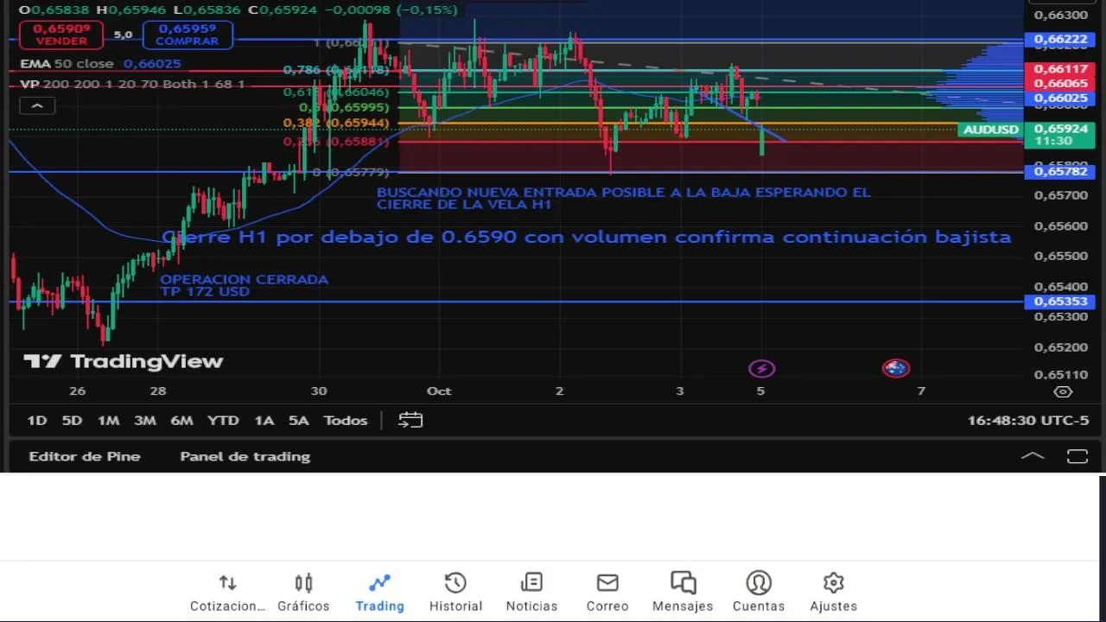Click the AUDUSD symbol price label
Viewport: 1106px width, 622px height.
pyautogui.click(x=990, y=130)
